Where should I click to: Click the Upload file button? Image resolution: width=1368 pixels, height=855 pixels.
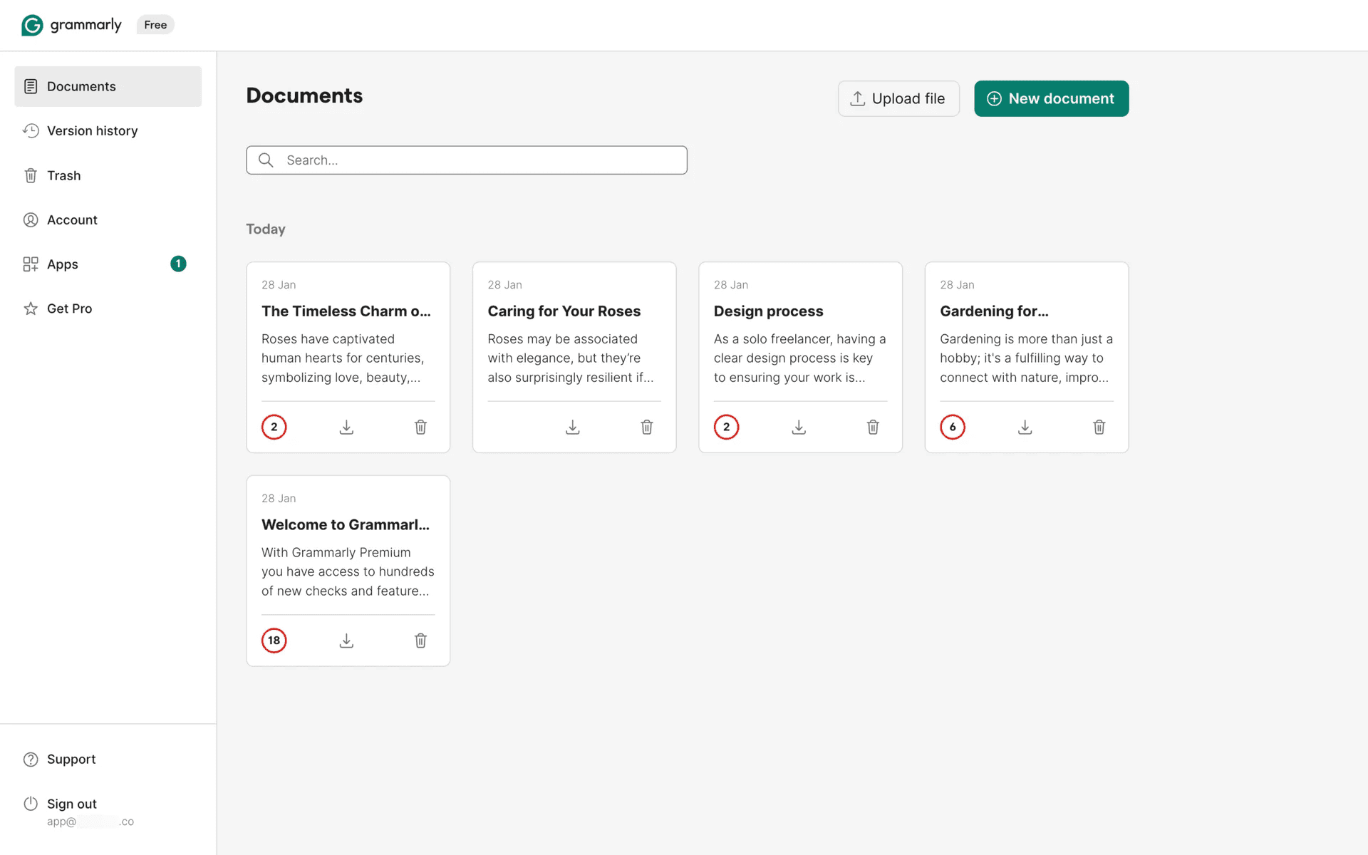(x=898, y=98)
